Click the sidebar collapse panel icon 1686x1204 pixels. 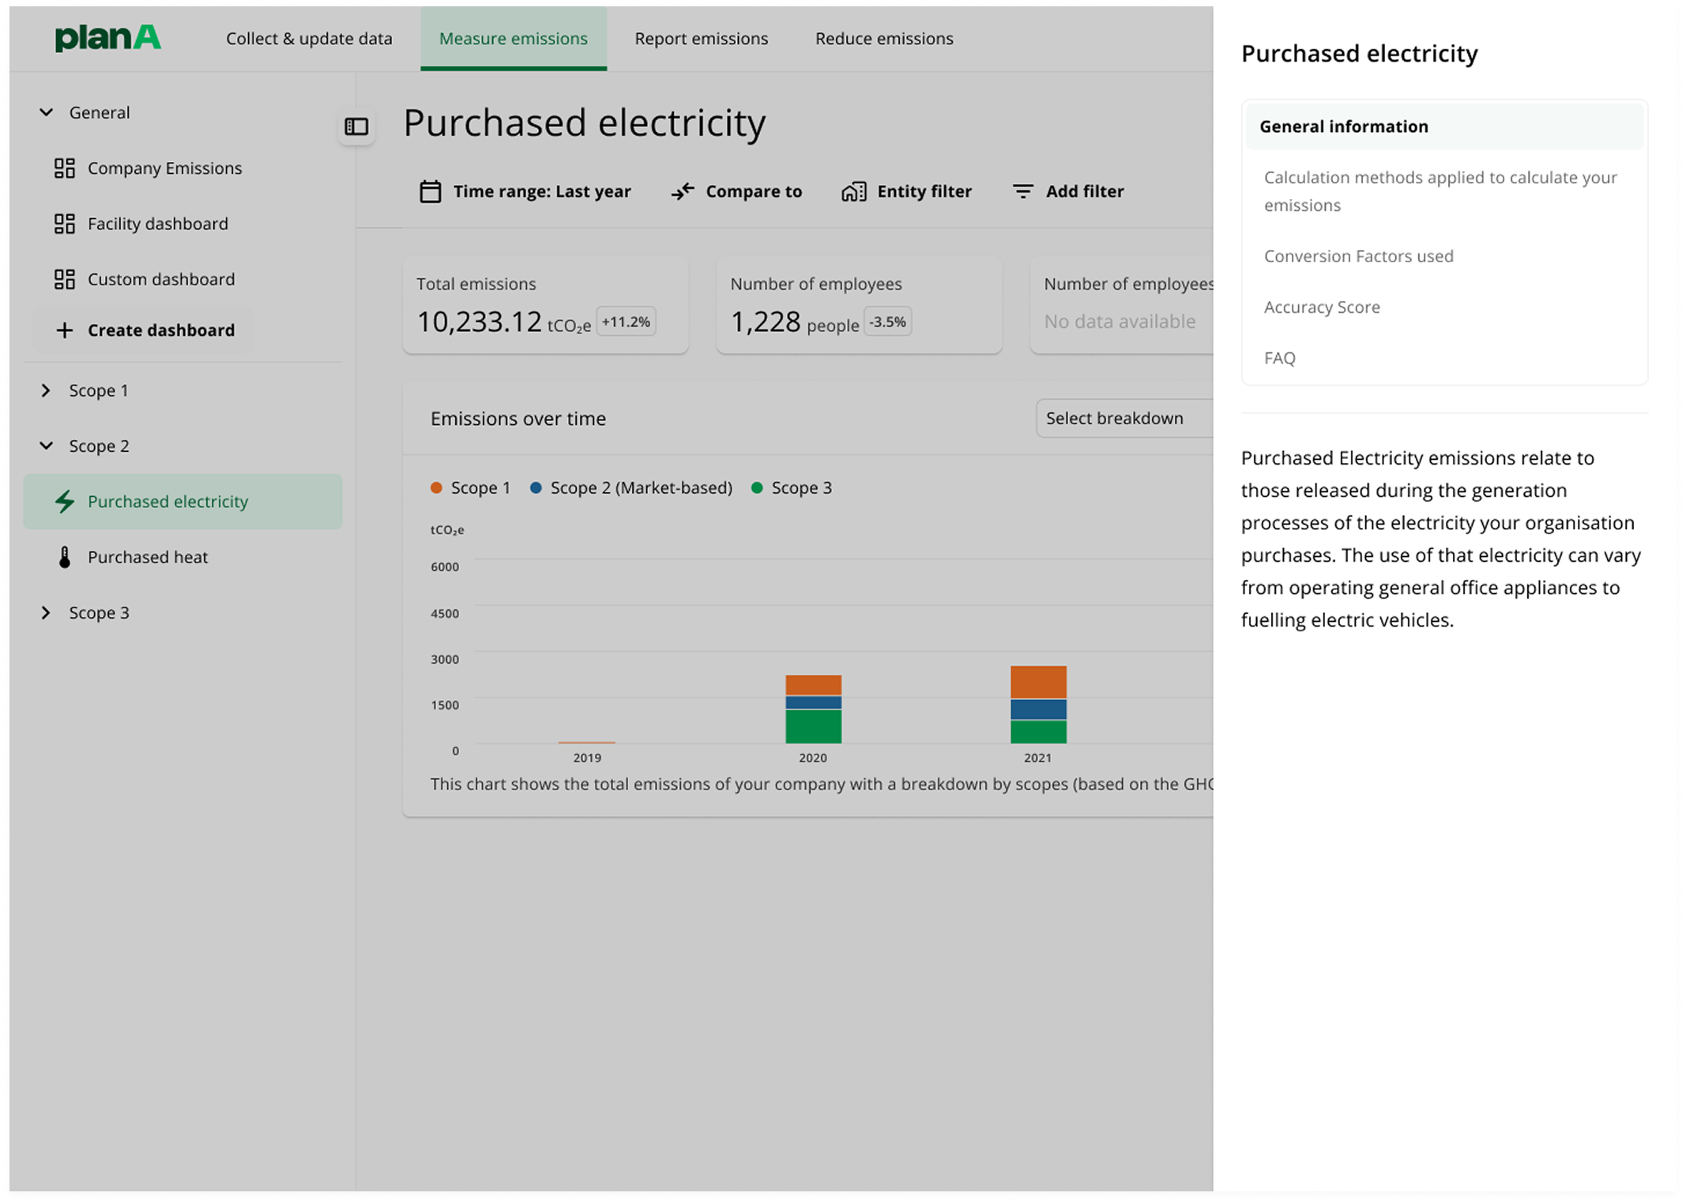356,127
